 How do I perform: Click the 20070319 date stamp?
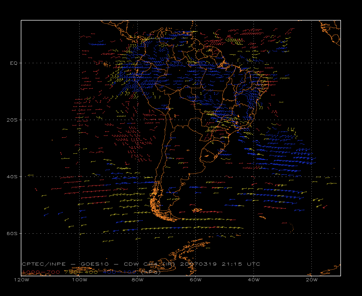(199, 264)
